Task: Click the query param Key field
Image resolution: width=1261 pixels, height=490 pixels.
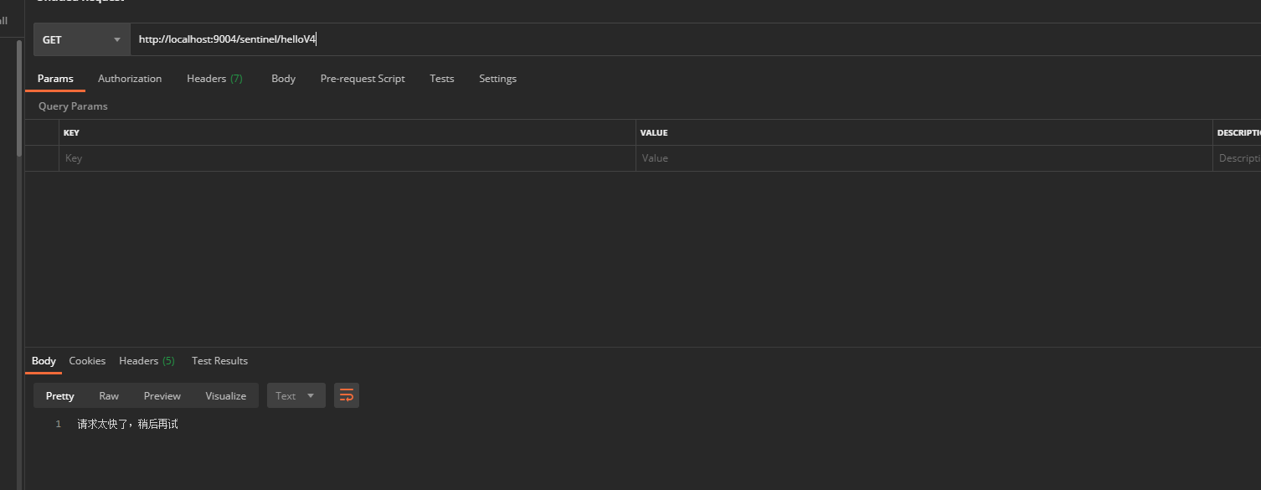Action: tap(347, 158)
